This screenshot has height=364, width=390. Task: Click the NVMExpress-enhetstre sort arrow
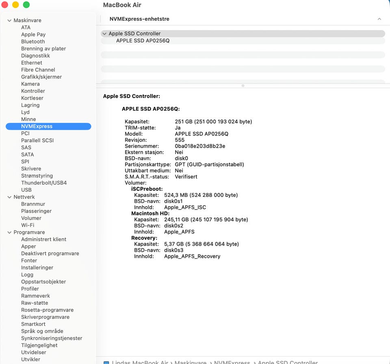[x=379, y=19]
